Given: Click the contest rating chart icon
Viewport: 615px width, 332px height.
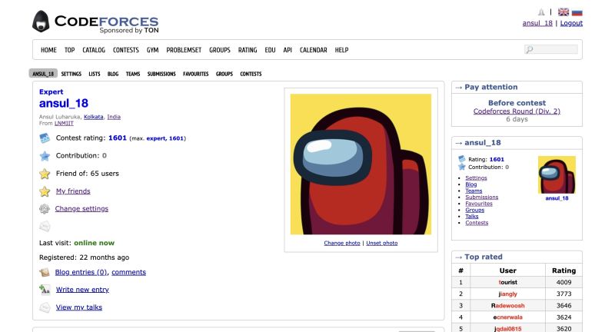Looking at the screenshot, I should [x=45, y=138].
